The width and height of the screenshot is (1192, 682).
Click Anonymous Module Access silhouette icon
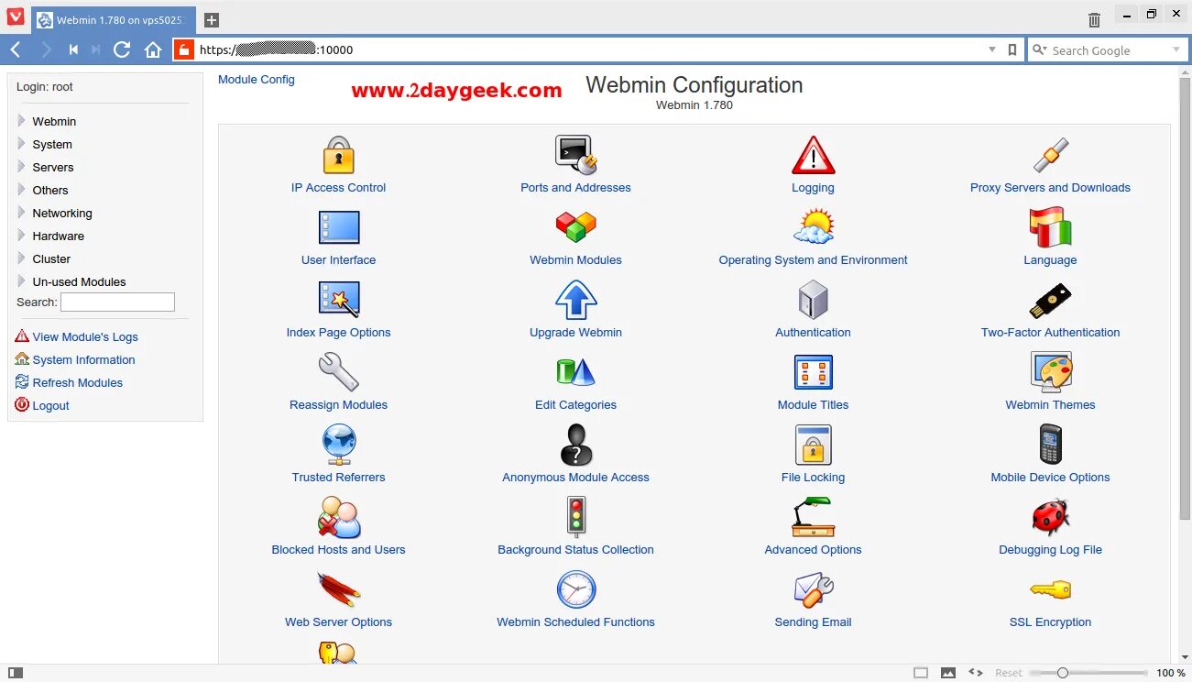point(576,445)
